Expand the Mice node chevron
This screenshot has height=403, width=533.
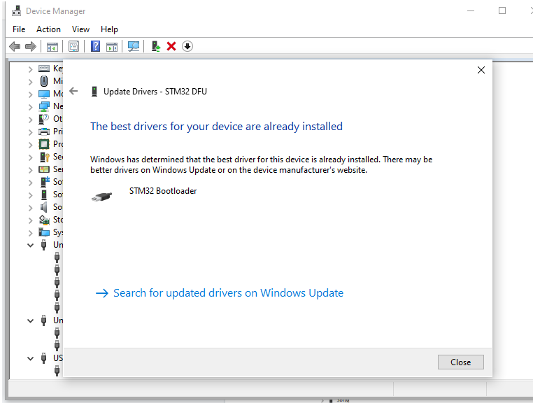pyautogui.click(x=30, y=82)
